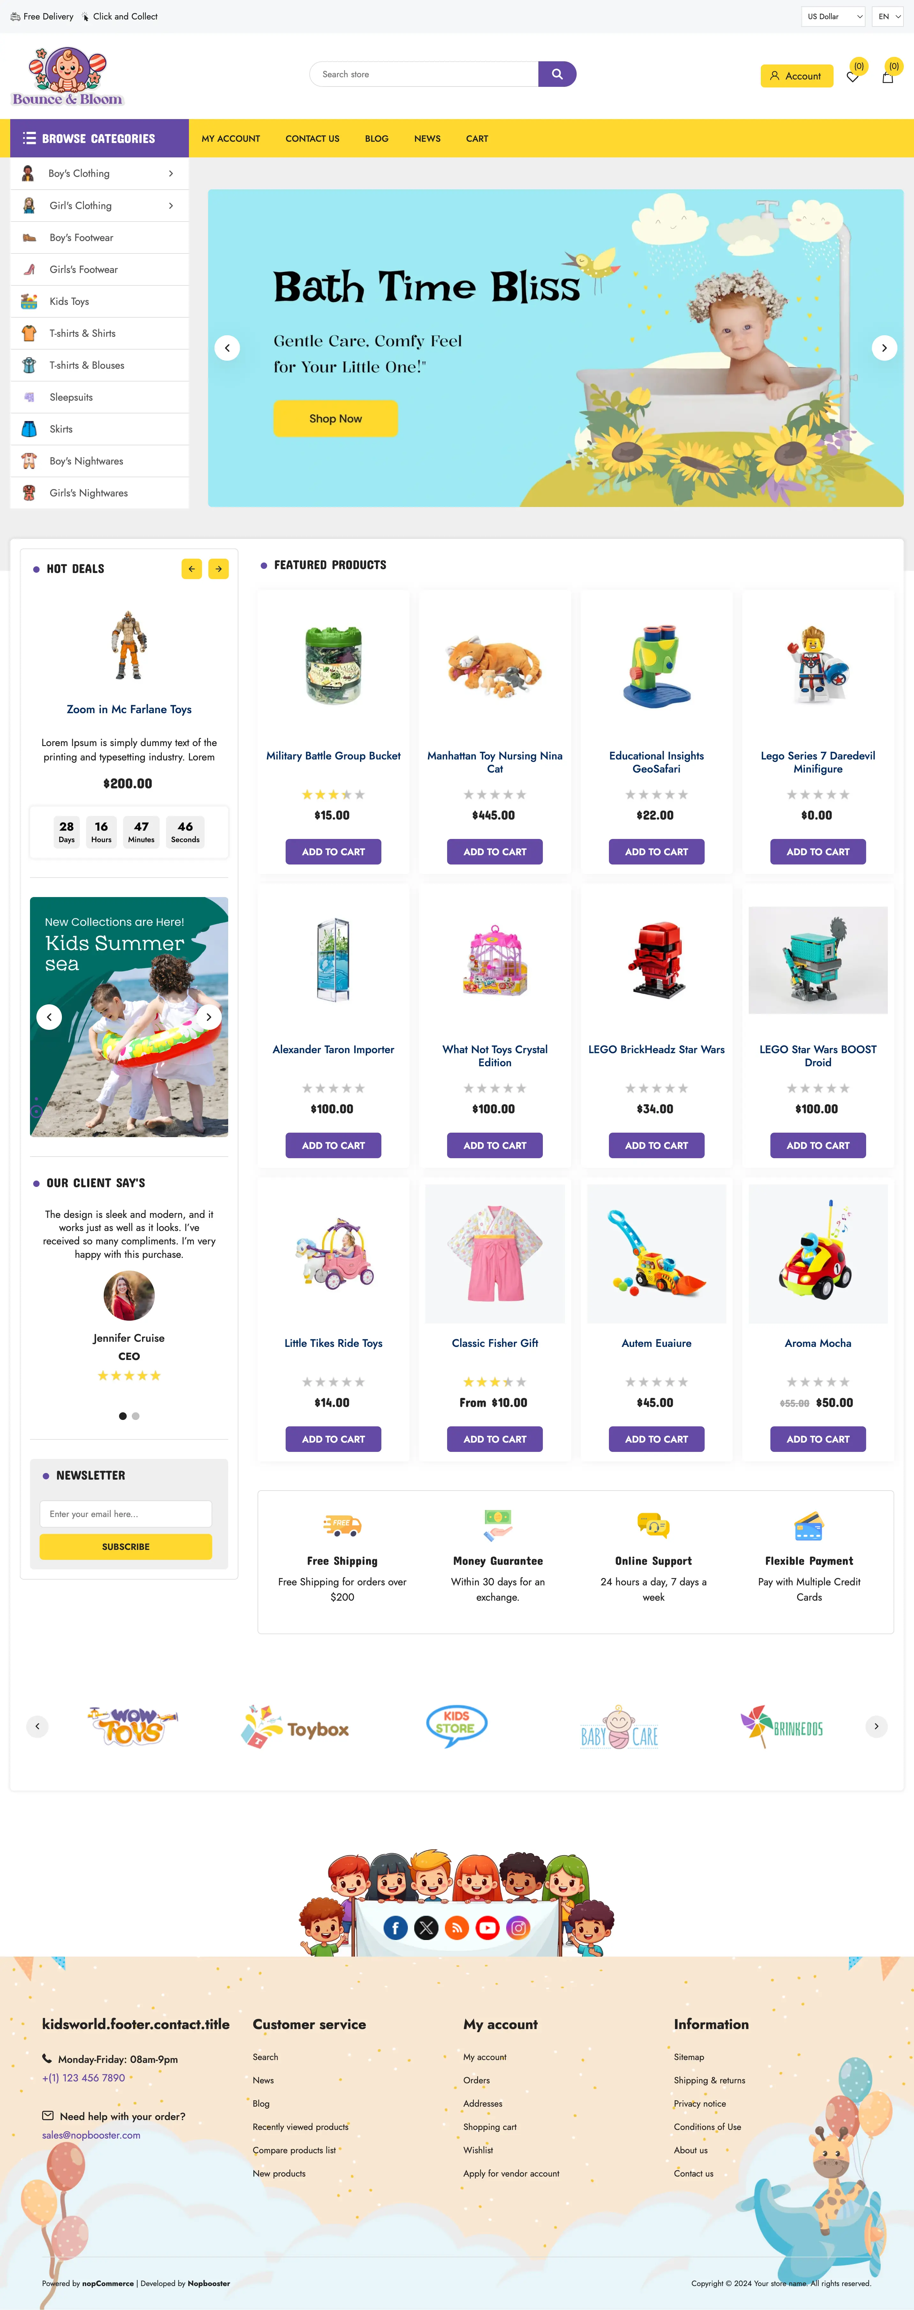This screenshot has height=2310, width=914.
Task: Open the RSS feed icon
Action: [x=457, y=1927]
